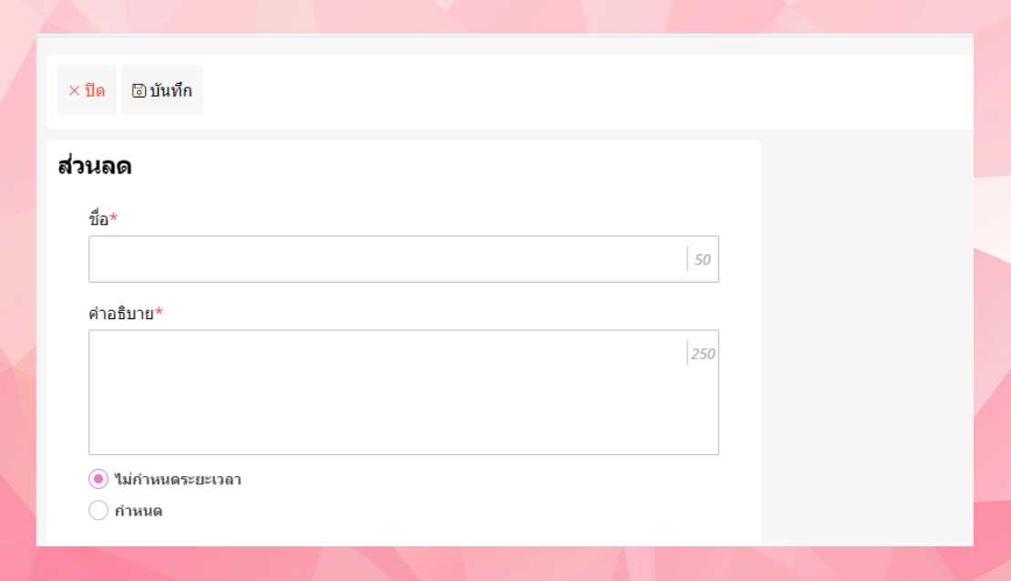1011x581 pixels.
Task: Click the ไม่กำหนดระยะเวลา option label
Action: point(178,480)
